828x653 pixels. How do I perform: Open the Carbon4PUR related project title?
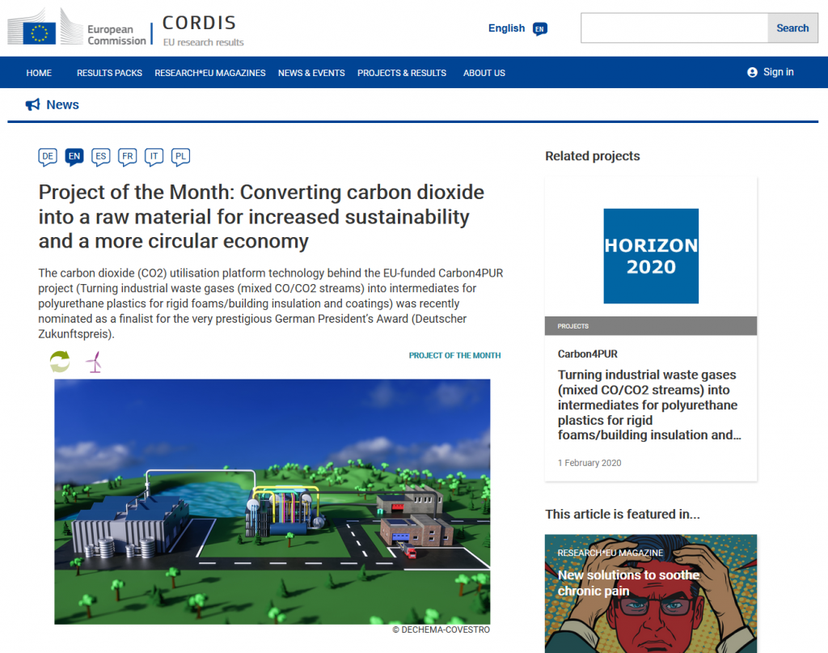tap(649, 405)
